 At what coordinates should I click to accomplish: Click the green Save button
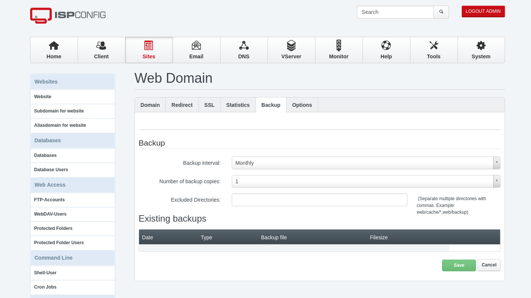(459, 265)
